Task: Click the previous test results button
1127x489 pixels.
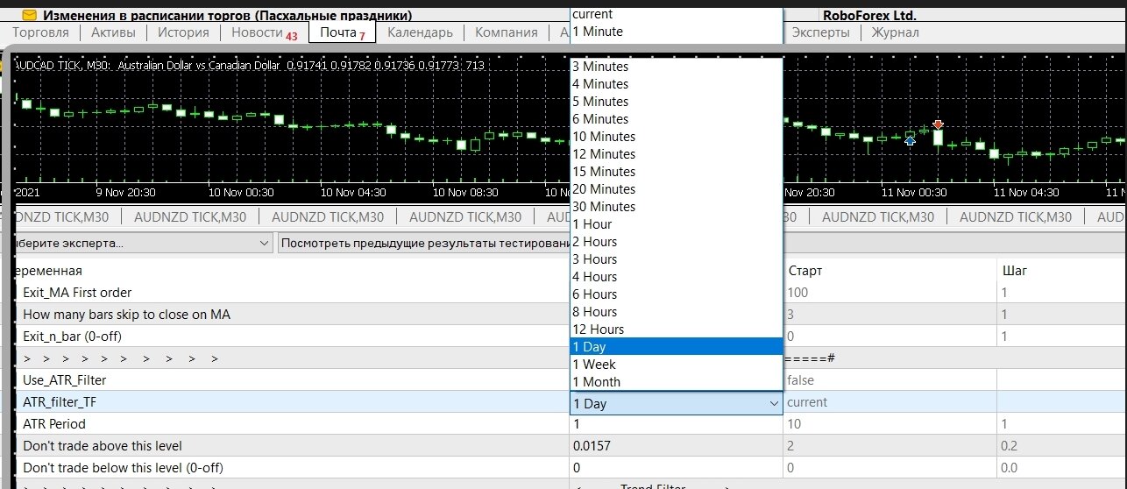Action: [x=425, y=243]
